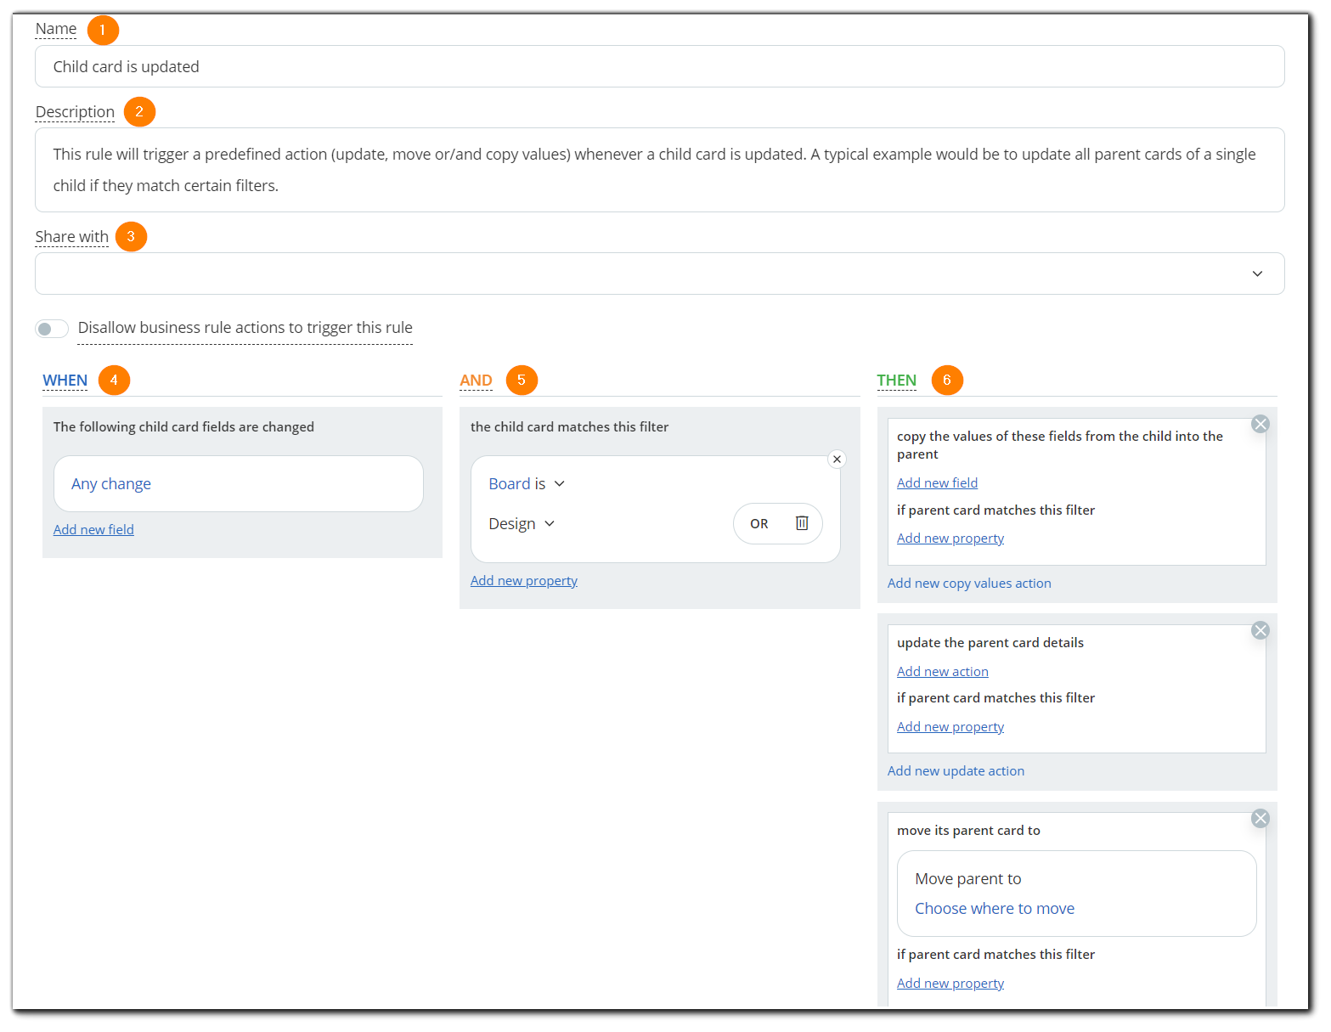Click the Name input field

[659, 67]
